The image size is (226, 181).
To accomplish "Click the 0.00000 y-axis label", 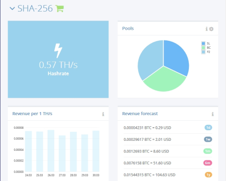I will click(x=19, y=172).
